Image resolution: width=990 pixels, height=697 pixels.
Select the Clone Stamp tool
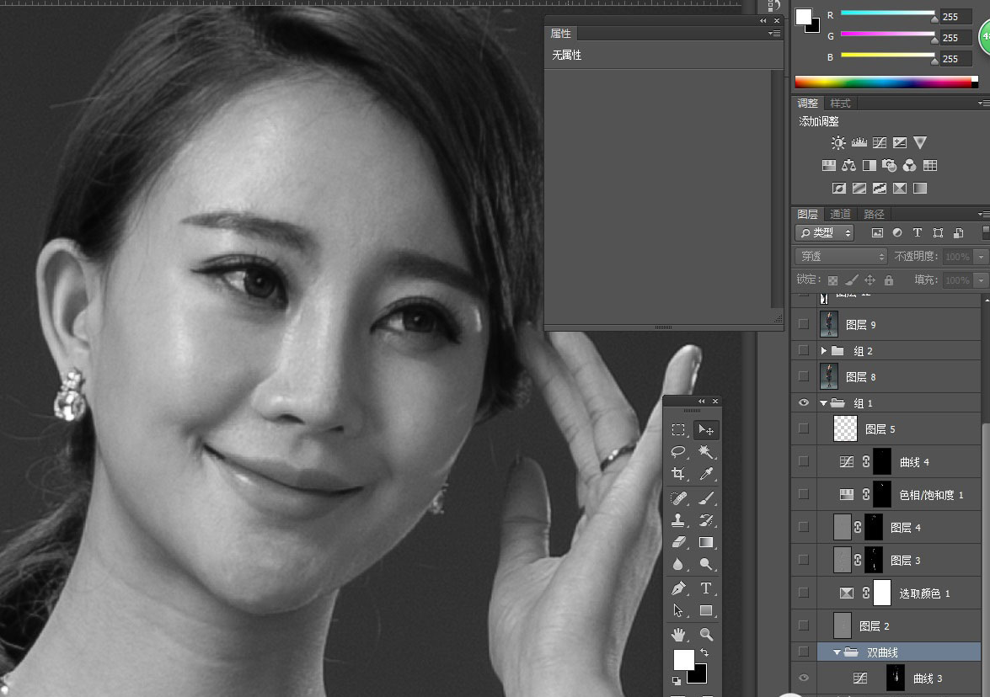point(678,520)
